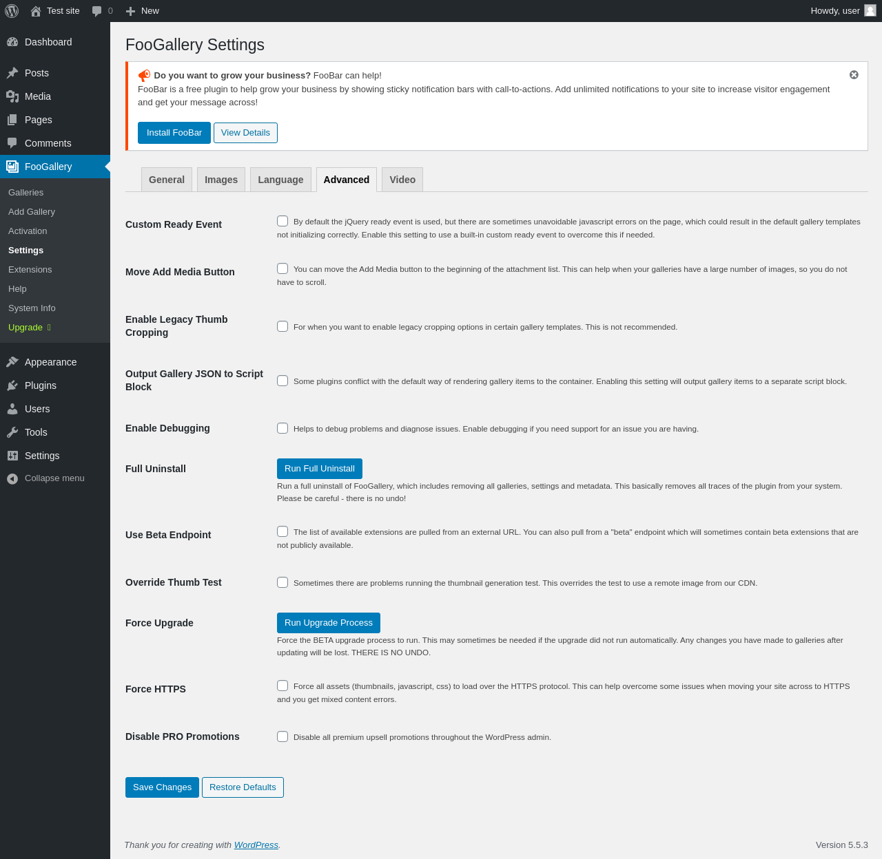882x859 pixels.
Task: Click the Media icon in sidebar
Action: click(x=12, y=96)
